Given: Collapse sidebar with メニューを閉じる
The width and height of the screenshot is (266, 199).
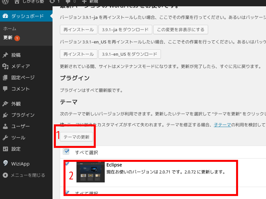Looking at the screenshot, I should tap(28, 175).
